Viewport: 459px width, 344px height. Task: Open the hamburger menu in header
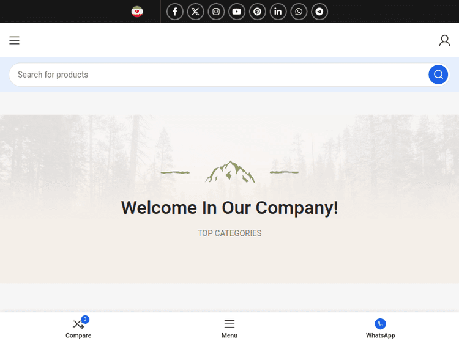click(14, 40)
